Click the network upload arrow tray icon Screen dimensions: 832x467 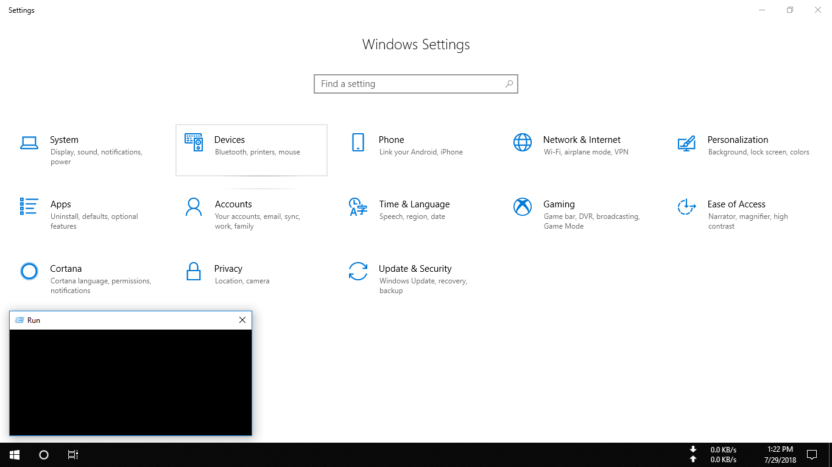(693, 460)
